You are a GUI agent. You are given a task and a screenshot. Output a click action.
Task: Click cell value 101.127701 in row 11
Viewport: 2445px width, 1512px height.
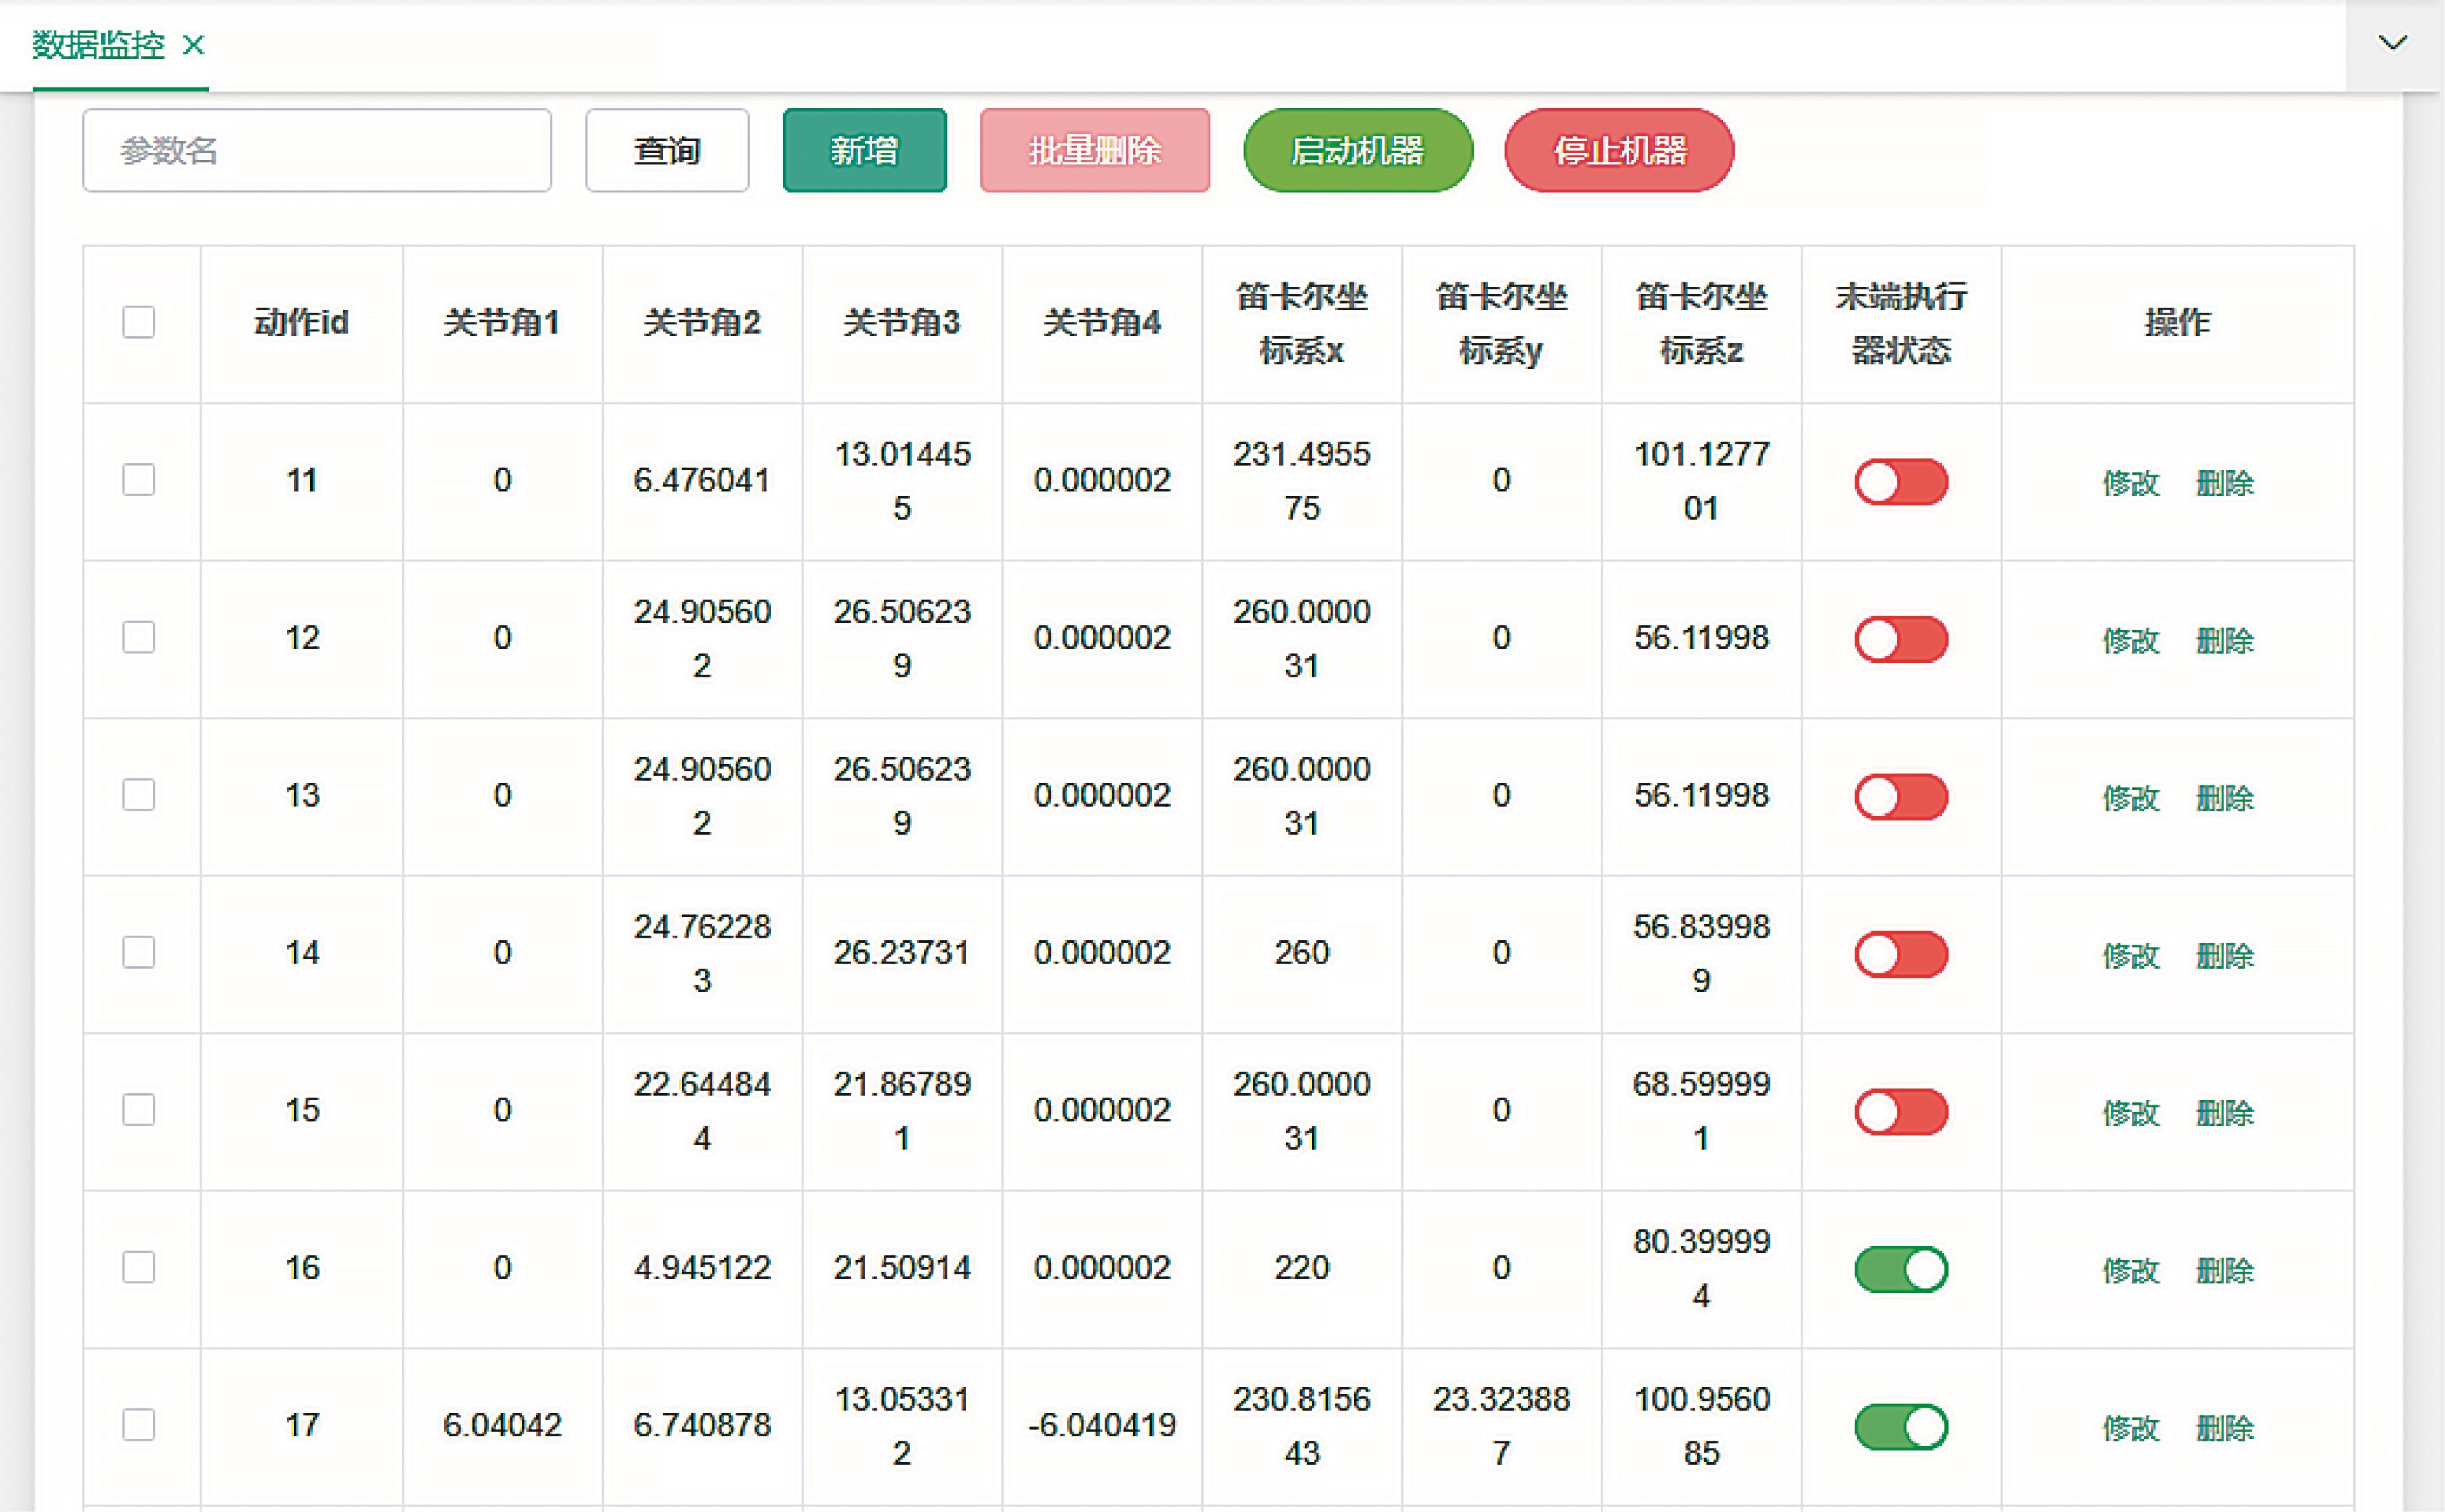coord(1702,481)
